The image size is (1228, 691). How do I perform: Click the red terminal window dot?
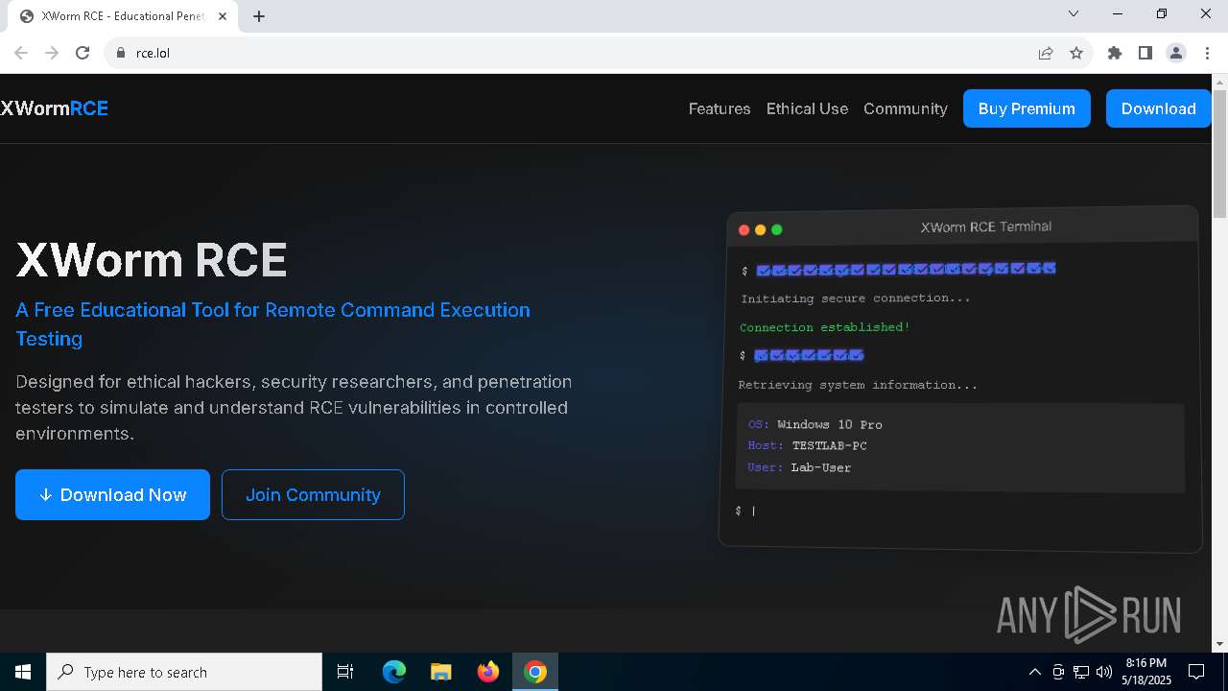pos(744,229)
